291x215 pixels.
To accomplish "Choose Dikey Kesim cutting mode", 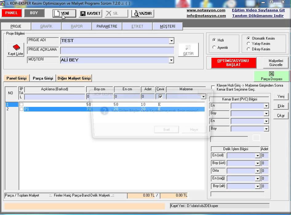I will pyautogui.click(x=248, y=49).
